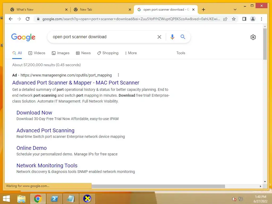The height and width of the screenshot is (204, 272).
Task: Open Advanced Port Scanner & Mapper link
Action: click(76, 83)
